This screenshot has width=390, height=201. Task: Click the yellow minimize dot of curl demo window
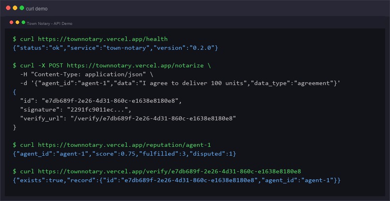[x=15, y=8]
